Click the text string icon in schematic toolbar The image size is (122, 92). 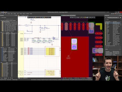pos(48,17)
